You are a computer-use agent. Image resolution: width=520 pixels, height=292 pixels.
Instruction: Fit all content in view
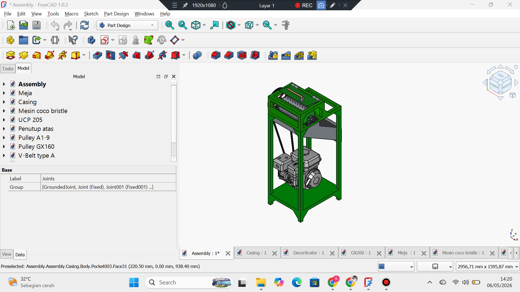click(170, 25)
